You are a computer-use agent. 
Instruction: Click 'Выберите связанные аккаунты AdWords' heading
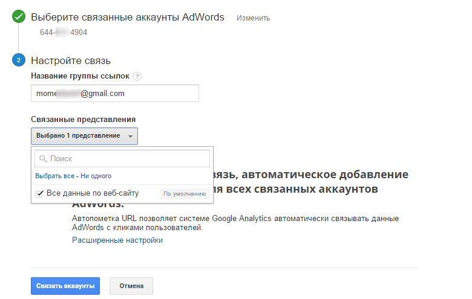[x=128, y=17]
